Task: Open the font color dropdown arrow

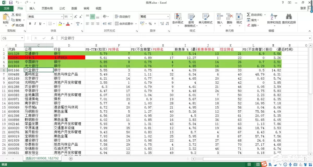Action: click(x=71, y=24)
